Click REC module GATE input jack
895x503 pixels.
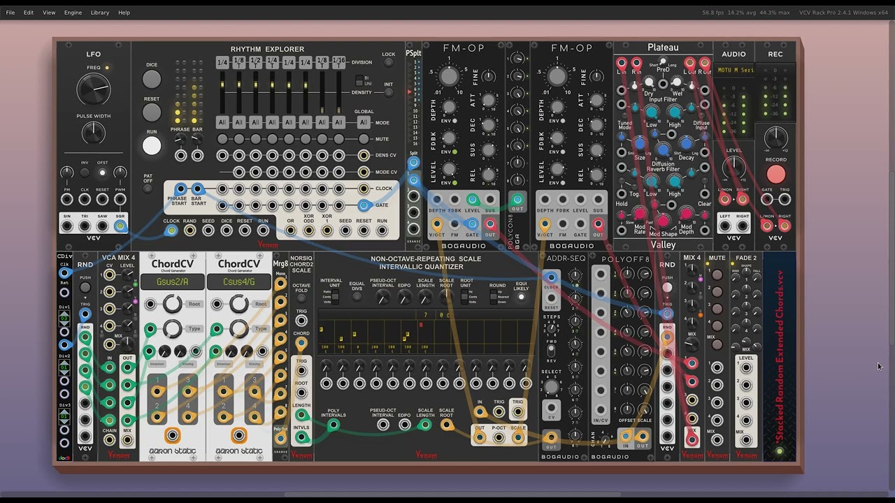coord(767,199)
